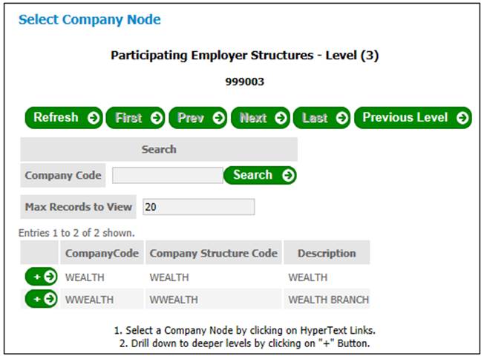
Task: Expand the WEALTH row with plus button
Action: [42, 277]
